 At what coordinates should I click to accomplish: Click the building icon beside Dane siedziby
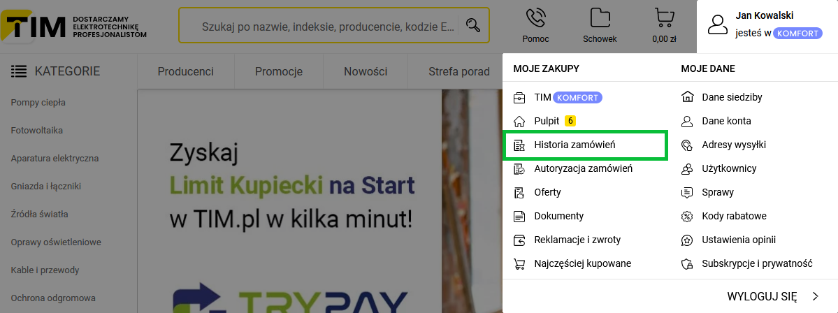[x=687, y=97]
